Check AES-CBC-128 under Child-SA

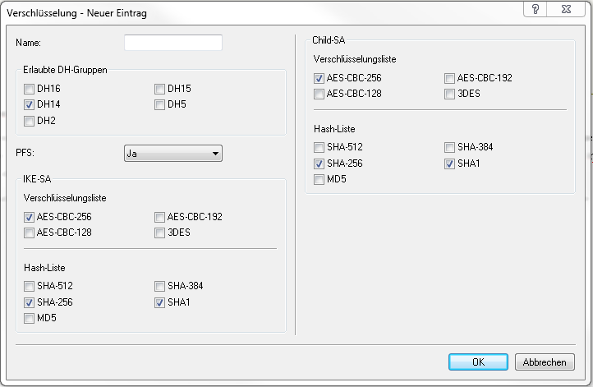click(x=319, y=94)
